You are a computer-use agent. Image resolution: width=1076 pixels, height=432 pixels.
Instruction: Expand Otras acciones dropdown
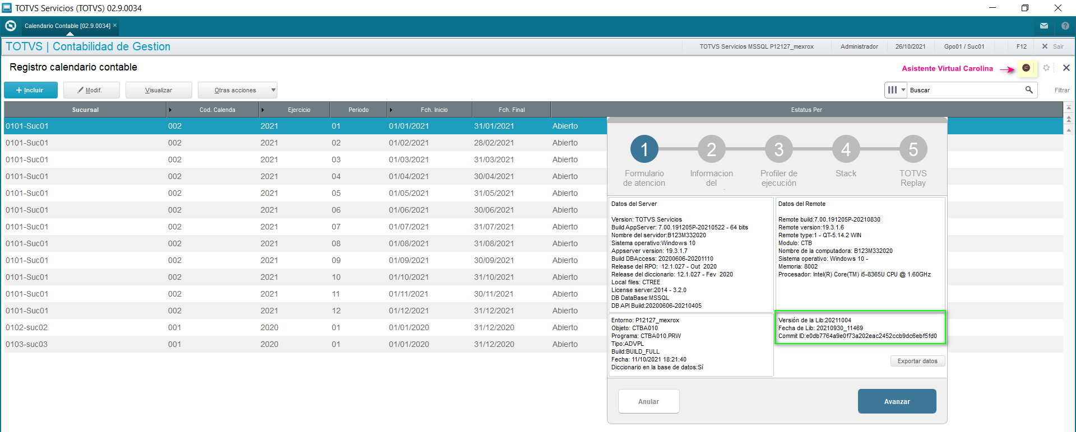tap(237, 90)
